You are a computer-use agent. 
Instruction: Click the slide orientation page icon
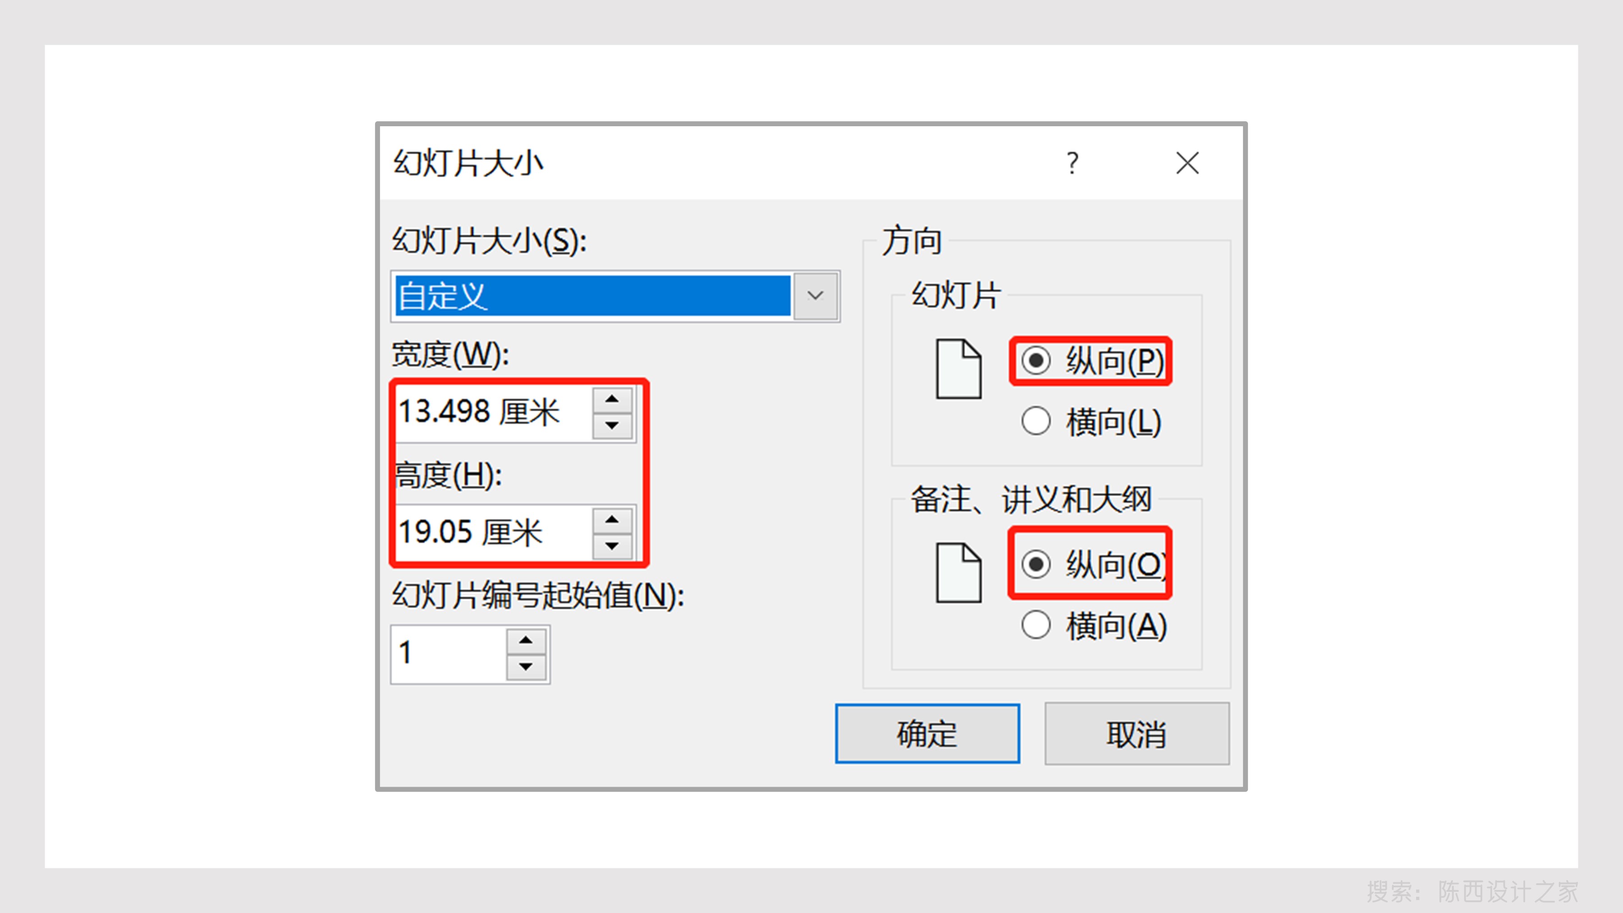(958, 369)
